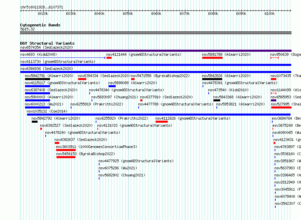The width and height of the screenshot is (301, 220).
Task: Open nsv6080065 variant label
Action: coord(286,132)
